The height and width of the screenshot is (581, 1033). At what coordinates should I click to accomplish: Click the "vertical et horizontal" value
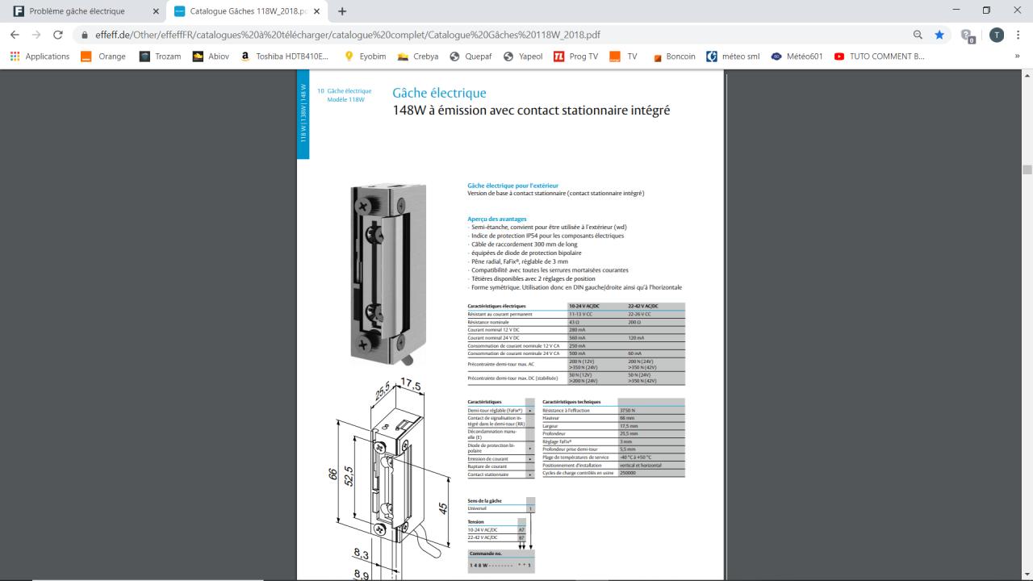[x=639, y=466]
